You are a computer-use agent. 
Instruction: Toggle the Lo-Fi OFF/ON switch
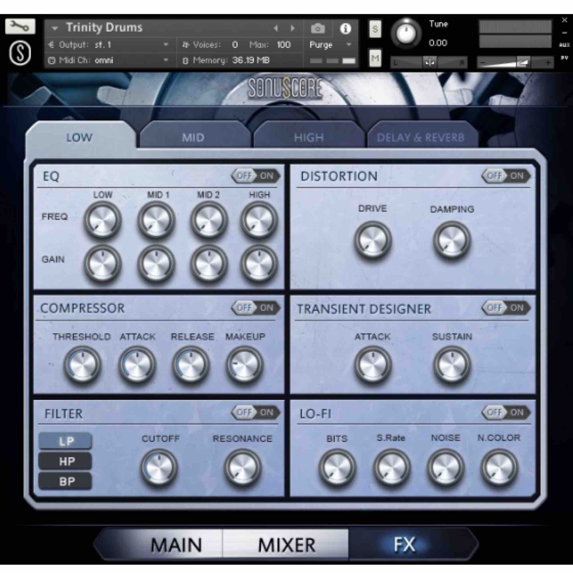[506, 412]
